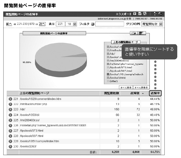Viewport: 181px width, 158px height.
Task: Click legend entry /rs/detail.php?server_type=v
Action: click(x=126, y=64)
